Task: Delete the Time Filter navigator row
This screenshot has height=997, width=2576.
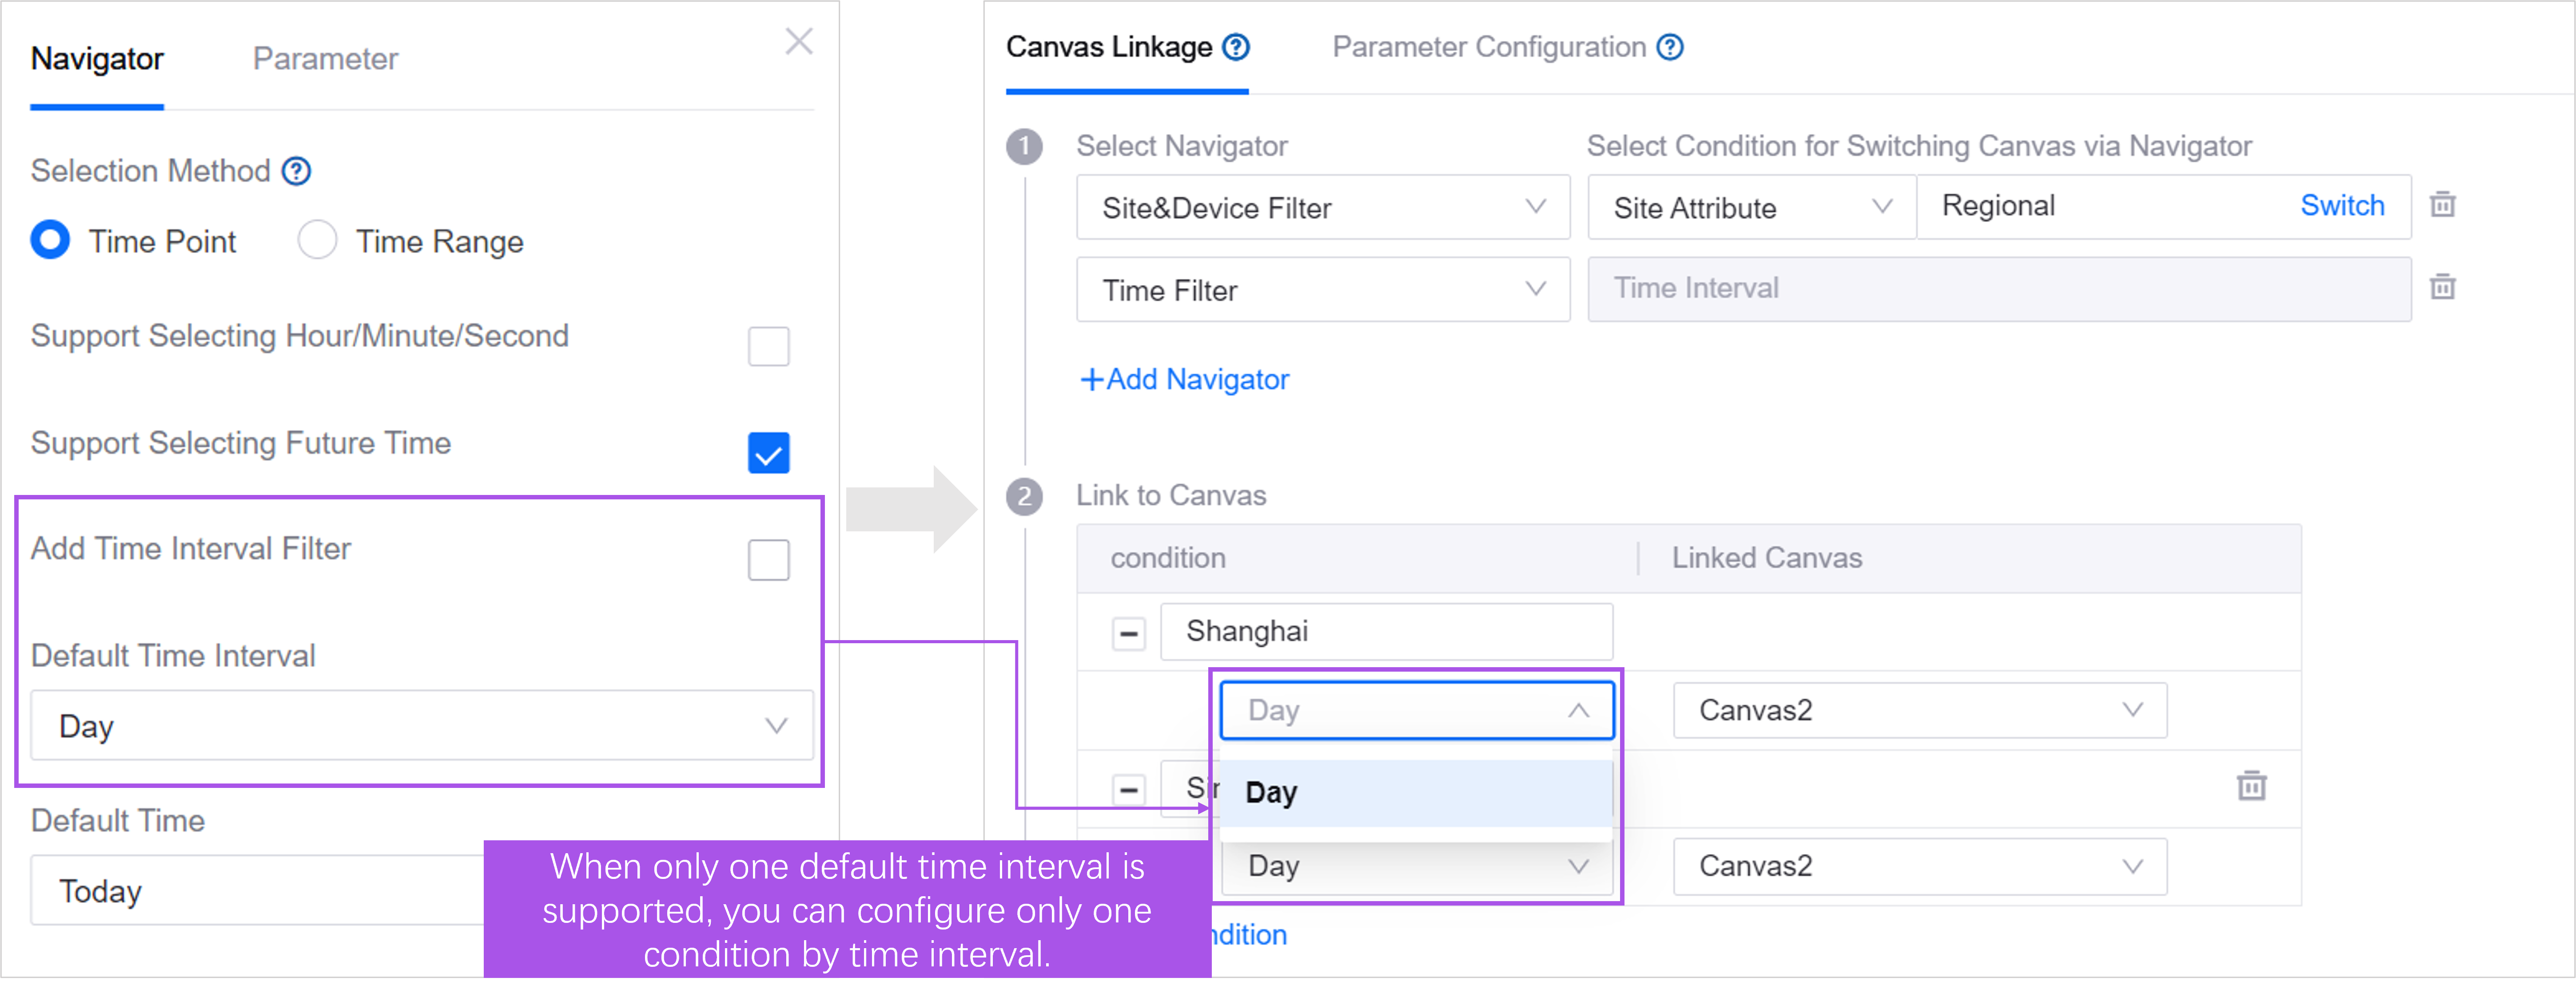Action: tap(2443, 288)
